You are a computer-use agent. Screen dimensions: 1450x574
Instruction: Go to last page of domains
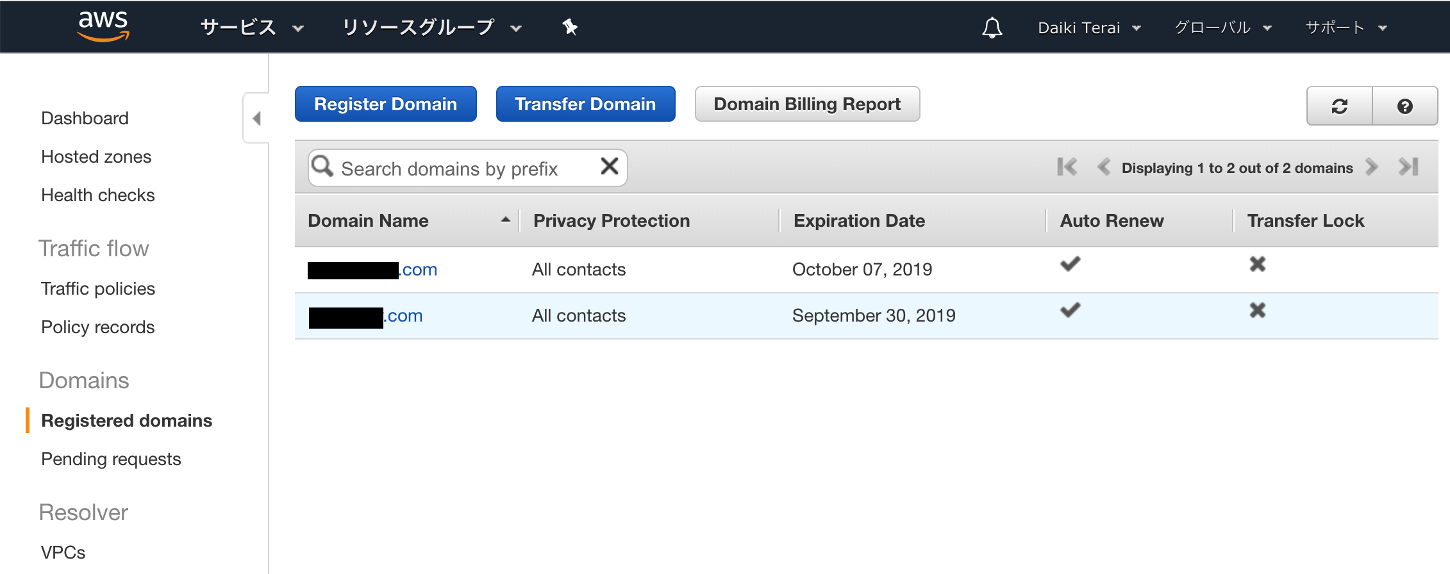[1408, 167]
